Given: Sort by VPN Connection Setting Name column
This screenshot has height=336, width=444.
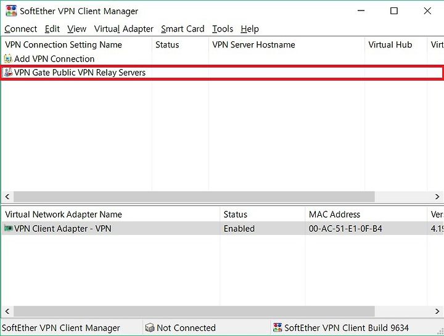Looking at the screenshot, I should pyautogui.click(x=76, y=45).
